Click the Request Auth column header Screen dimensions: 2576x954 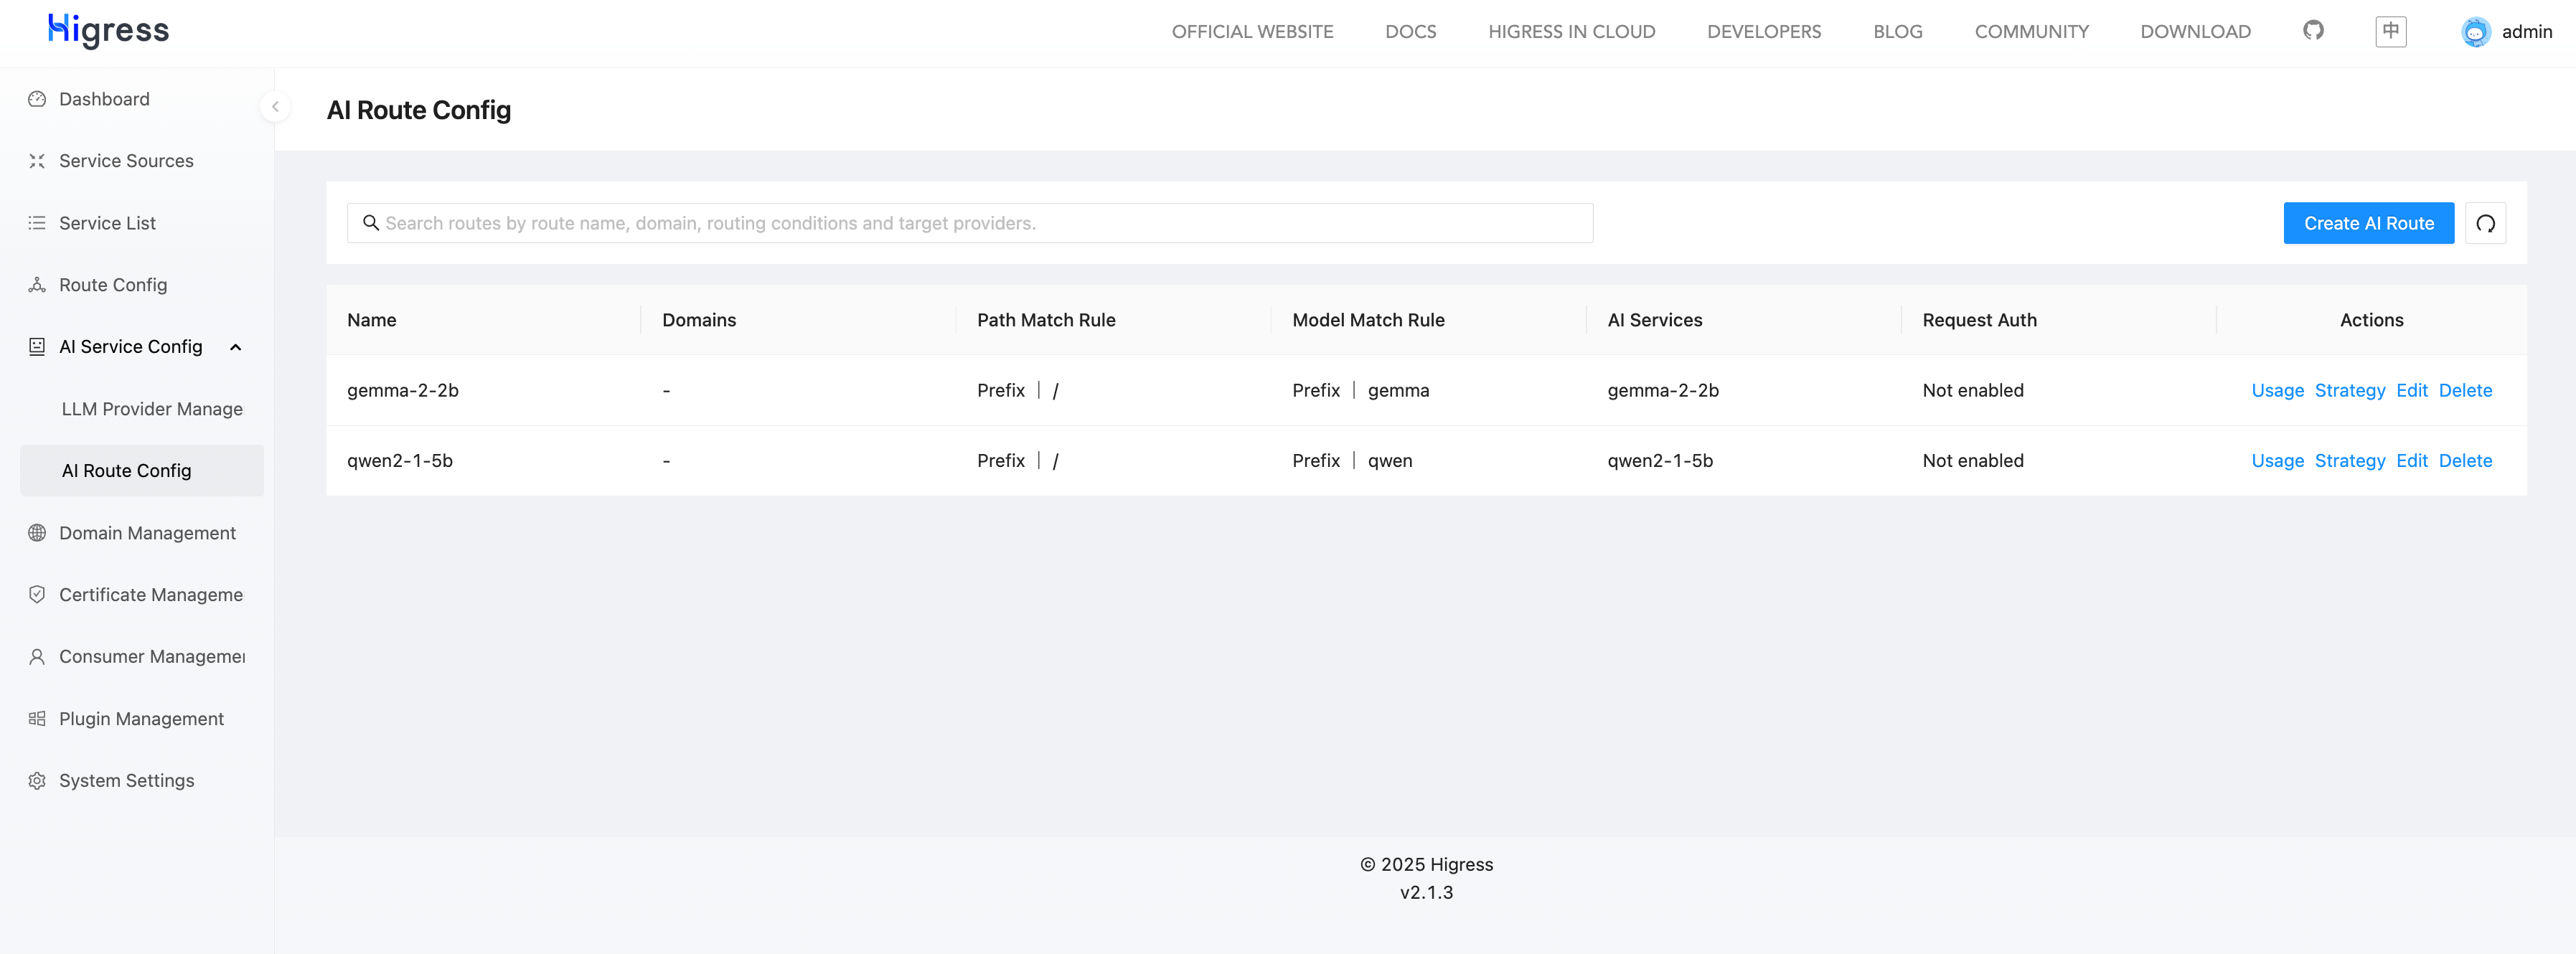click(1979, 320)
